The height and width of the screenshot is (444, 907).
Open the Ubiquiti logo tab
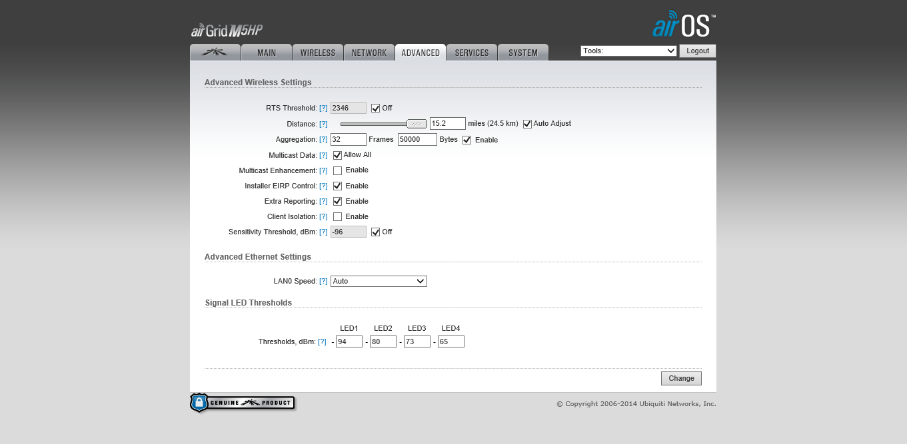coord(215,53)
